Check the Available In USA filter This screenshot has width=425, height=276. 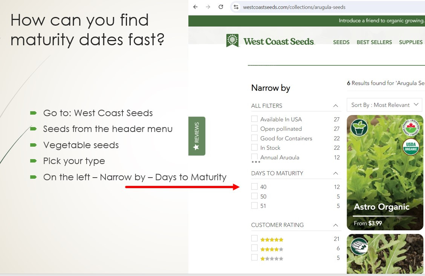[254, 119]
